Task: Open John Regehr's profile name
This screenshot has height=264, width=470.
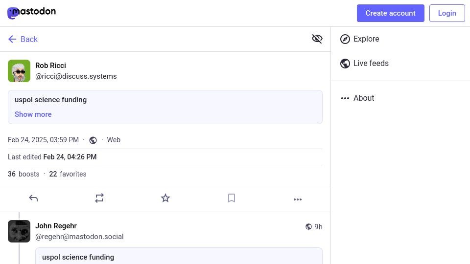Action: pos(56,226)
